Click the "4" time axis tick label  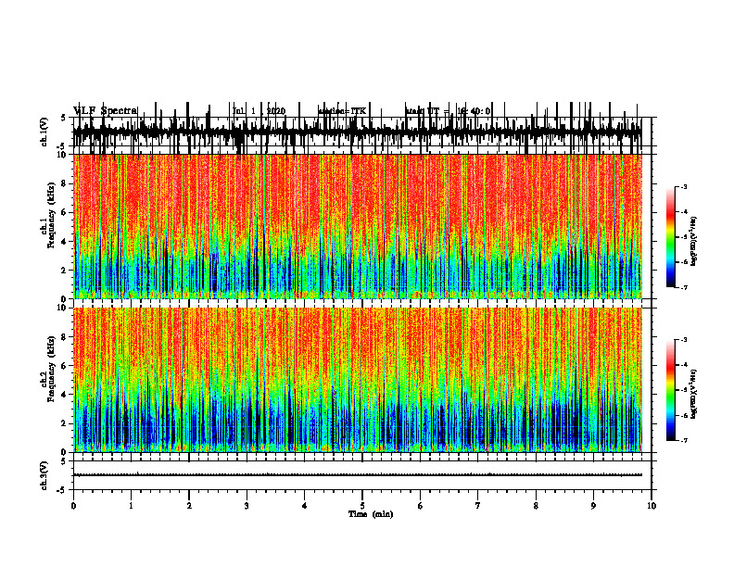click(305, 506)
